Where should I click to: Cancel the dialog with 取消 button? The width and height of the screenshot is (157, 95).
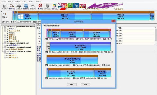point(85,85)
